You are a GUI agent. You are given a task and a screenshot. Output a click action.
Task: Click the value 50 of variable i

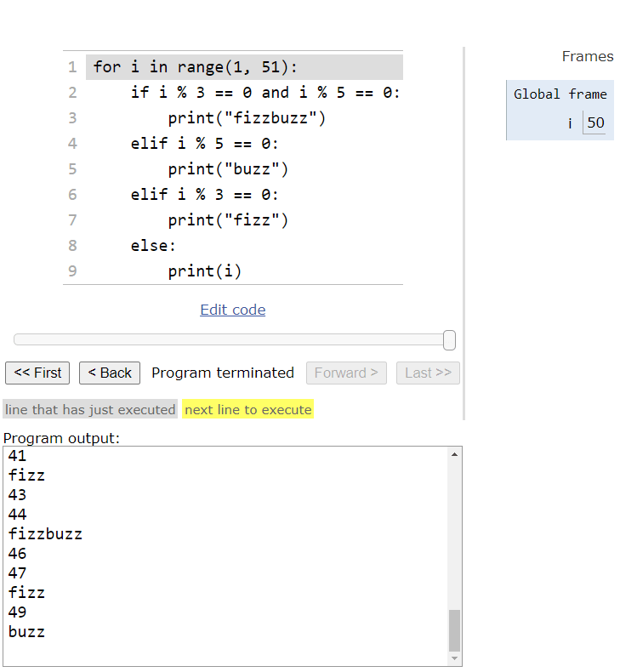click(595, 122)
